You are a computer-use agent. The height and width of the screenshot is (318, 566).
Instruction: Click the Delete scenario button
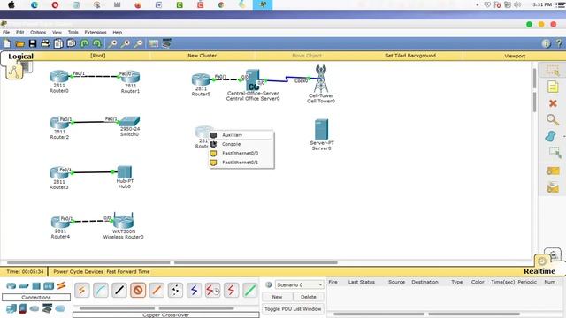[309, 297]
